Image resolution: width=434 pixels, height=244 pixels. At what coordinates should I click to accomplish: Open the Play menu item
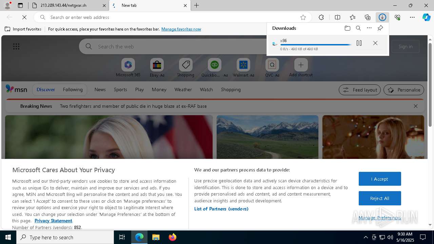coord(139,89)
